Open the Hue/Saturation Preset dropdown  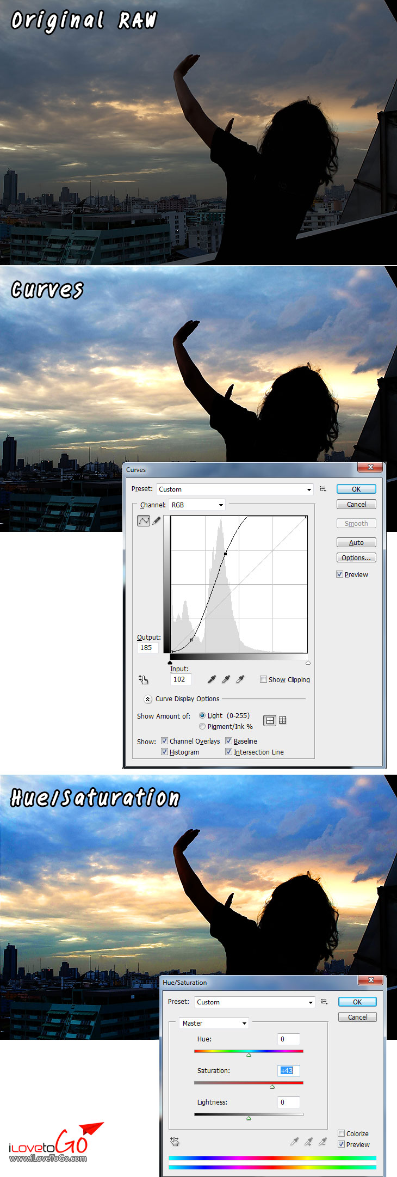[x=255, y=1002]
